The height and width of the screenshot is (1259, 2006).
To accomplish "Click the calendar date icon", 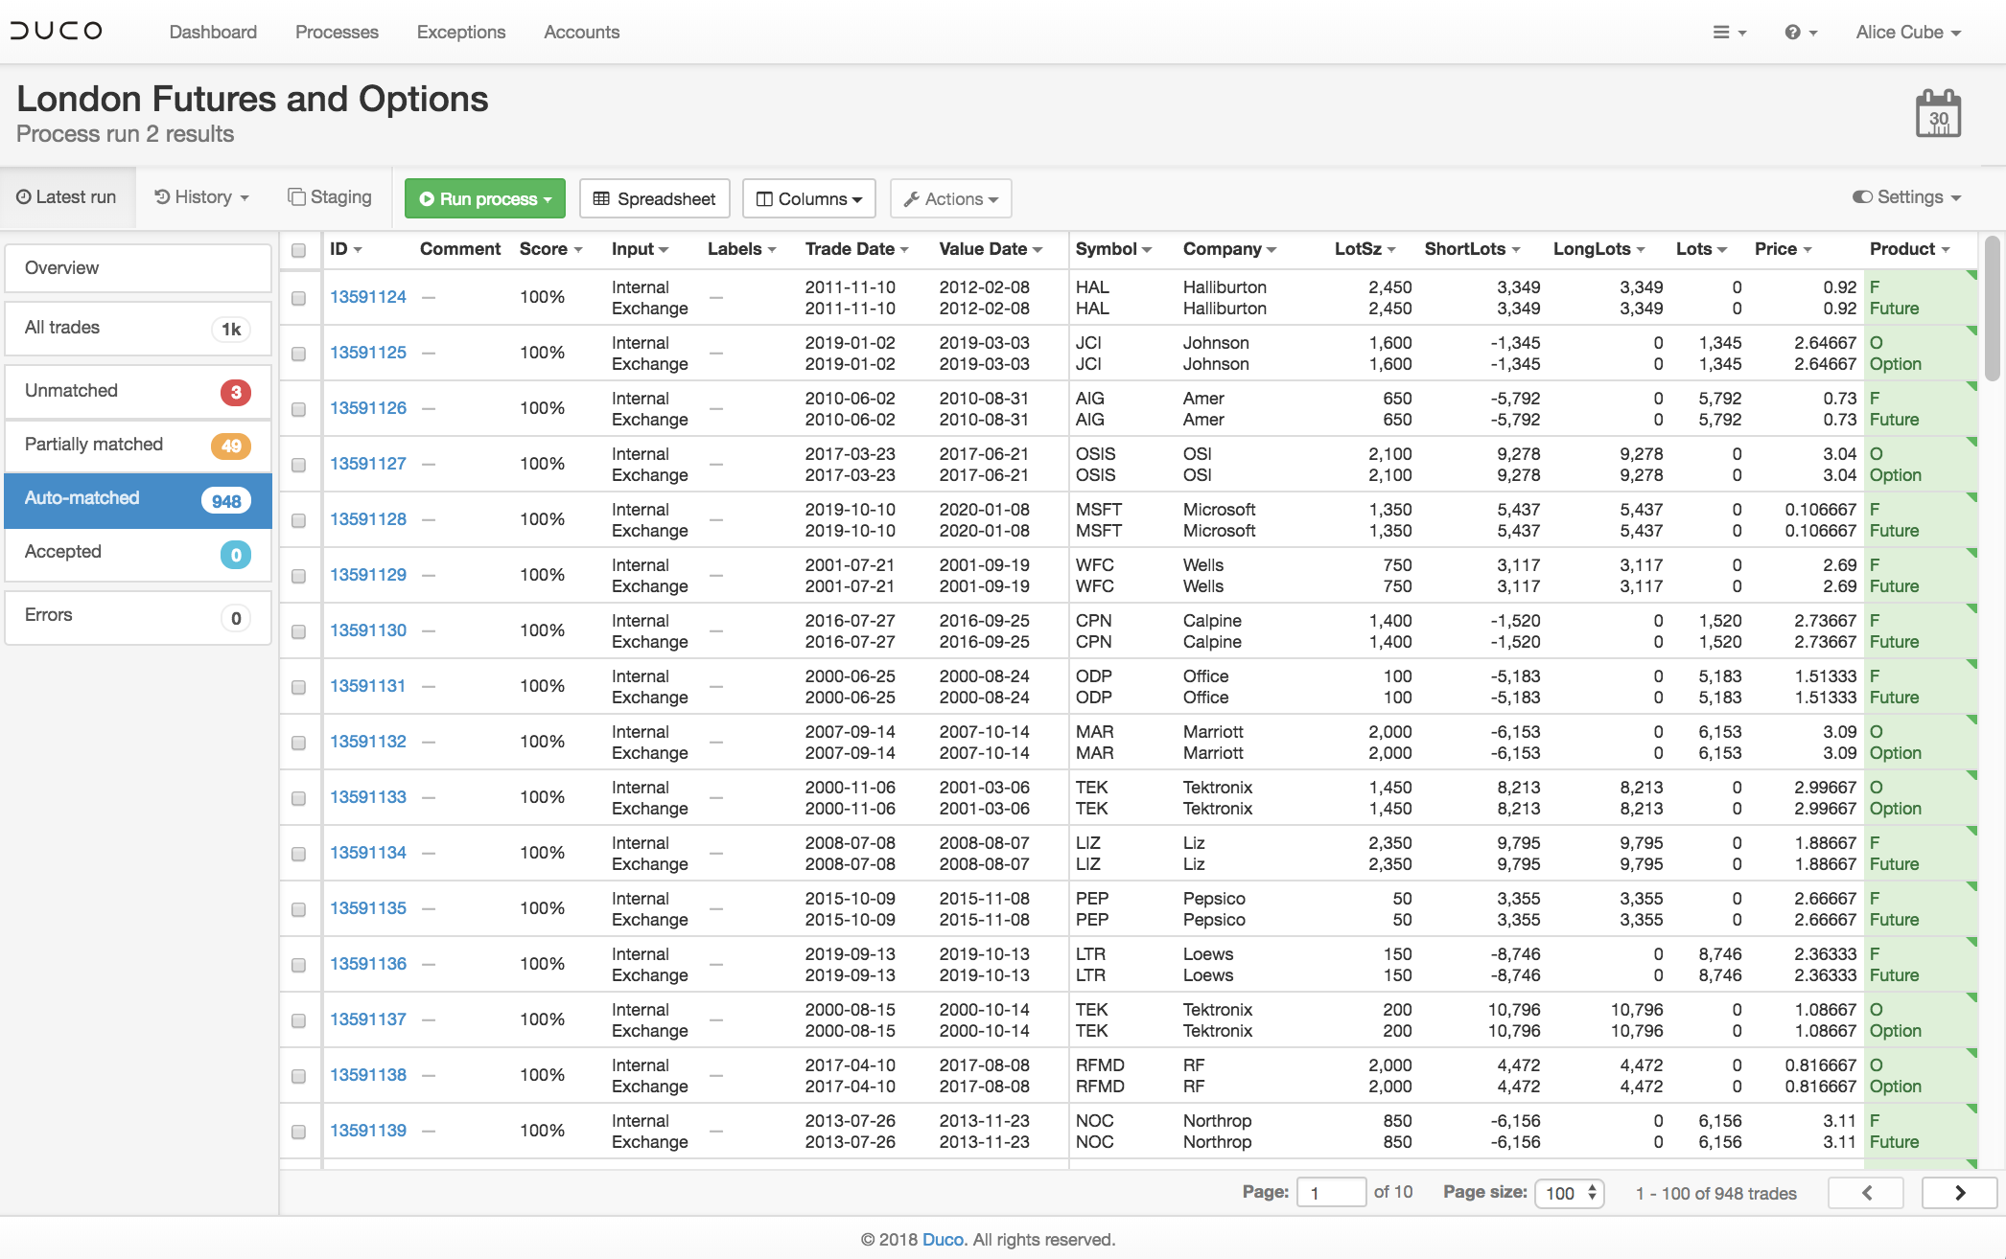I will point(1938,114).
